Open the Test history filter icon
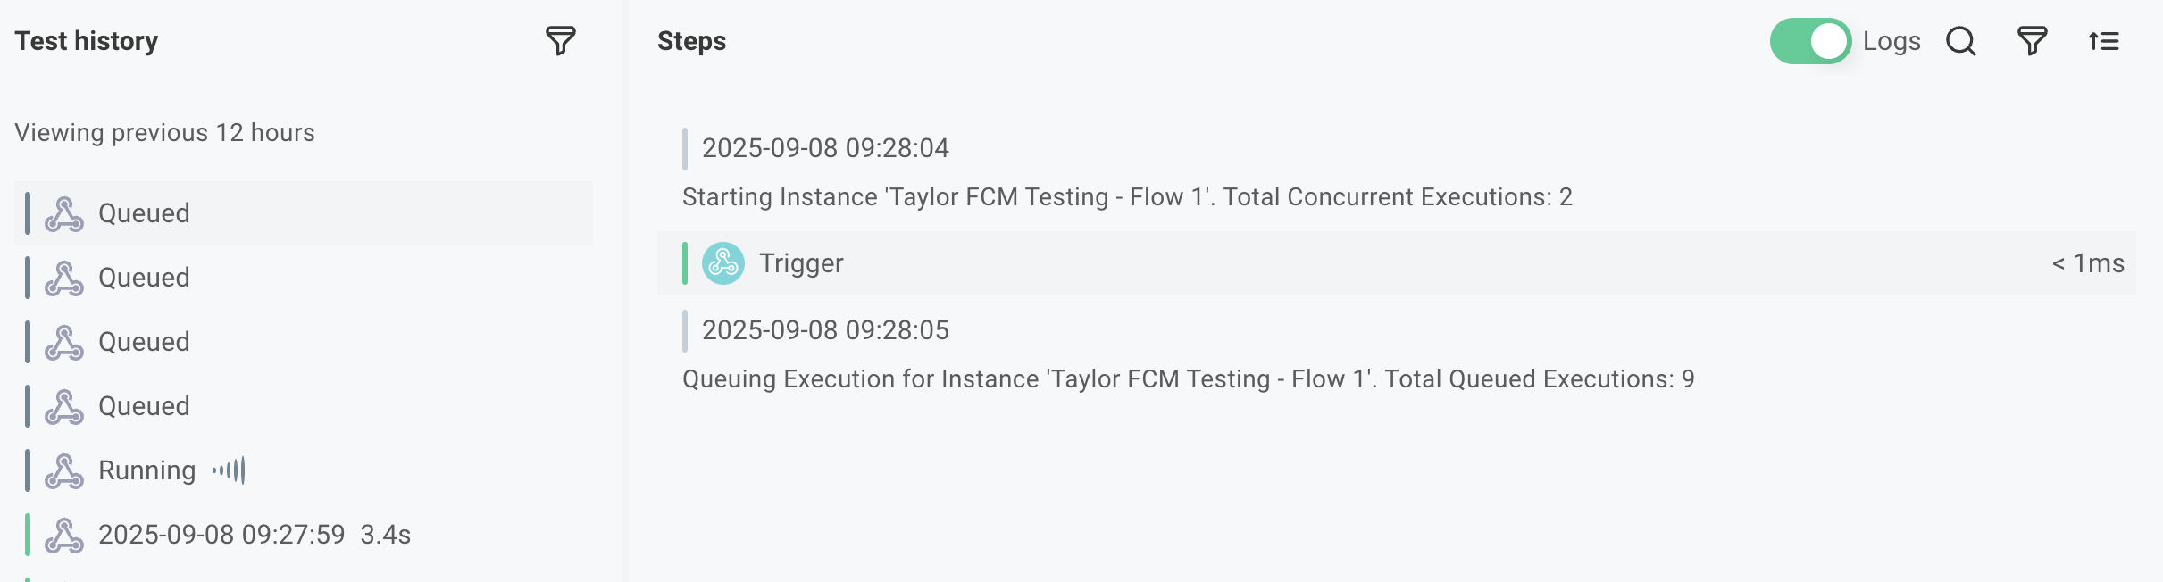This screenshot has width=2163, height=582. tap(560, 41)
